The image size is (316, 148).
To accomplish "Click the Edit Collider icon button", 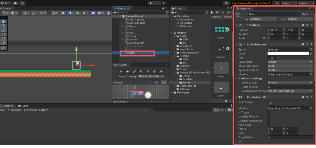I will tap(270, 103).
